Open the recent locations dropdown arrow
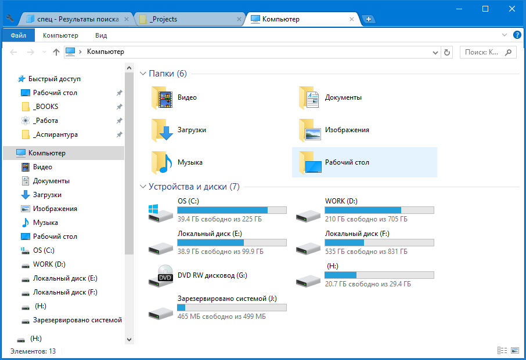This screenshot has width=526, height=360. pos(44,52)
